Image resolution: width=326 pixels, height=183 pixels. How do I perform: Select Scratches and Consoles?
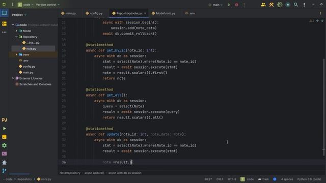tap(33, 84)
